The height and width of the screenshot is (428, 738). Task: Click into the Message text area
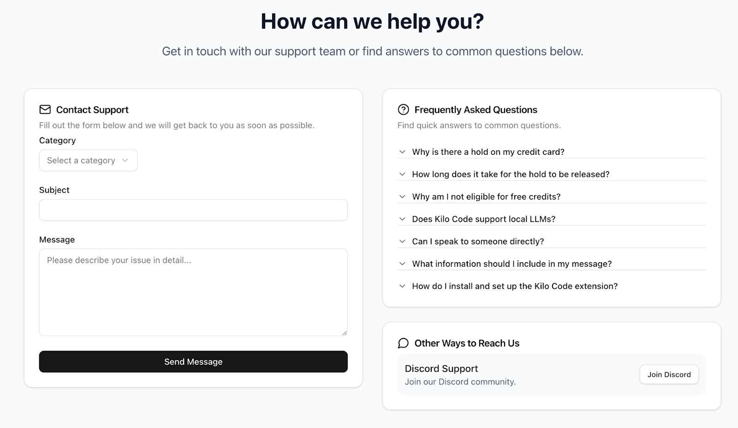coord(193,293)
